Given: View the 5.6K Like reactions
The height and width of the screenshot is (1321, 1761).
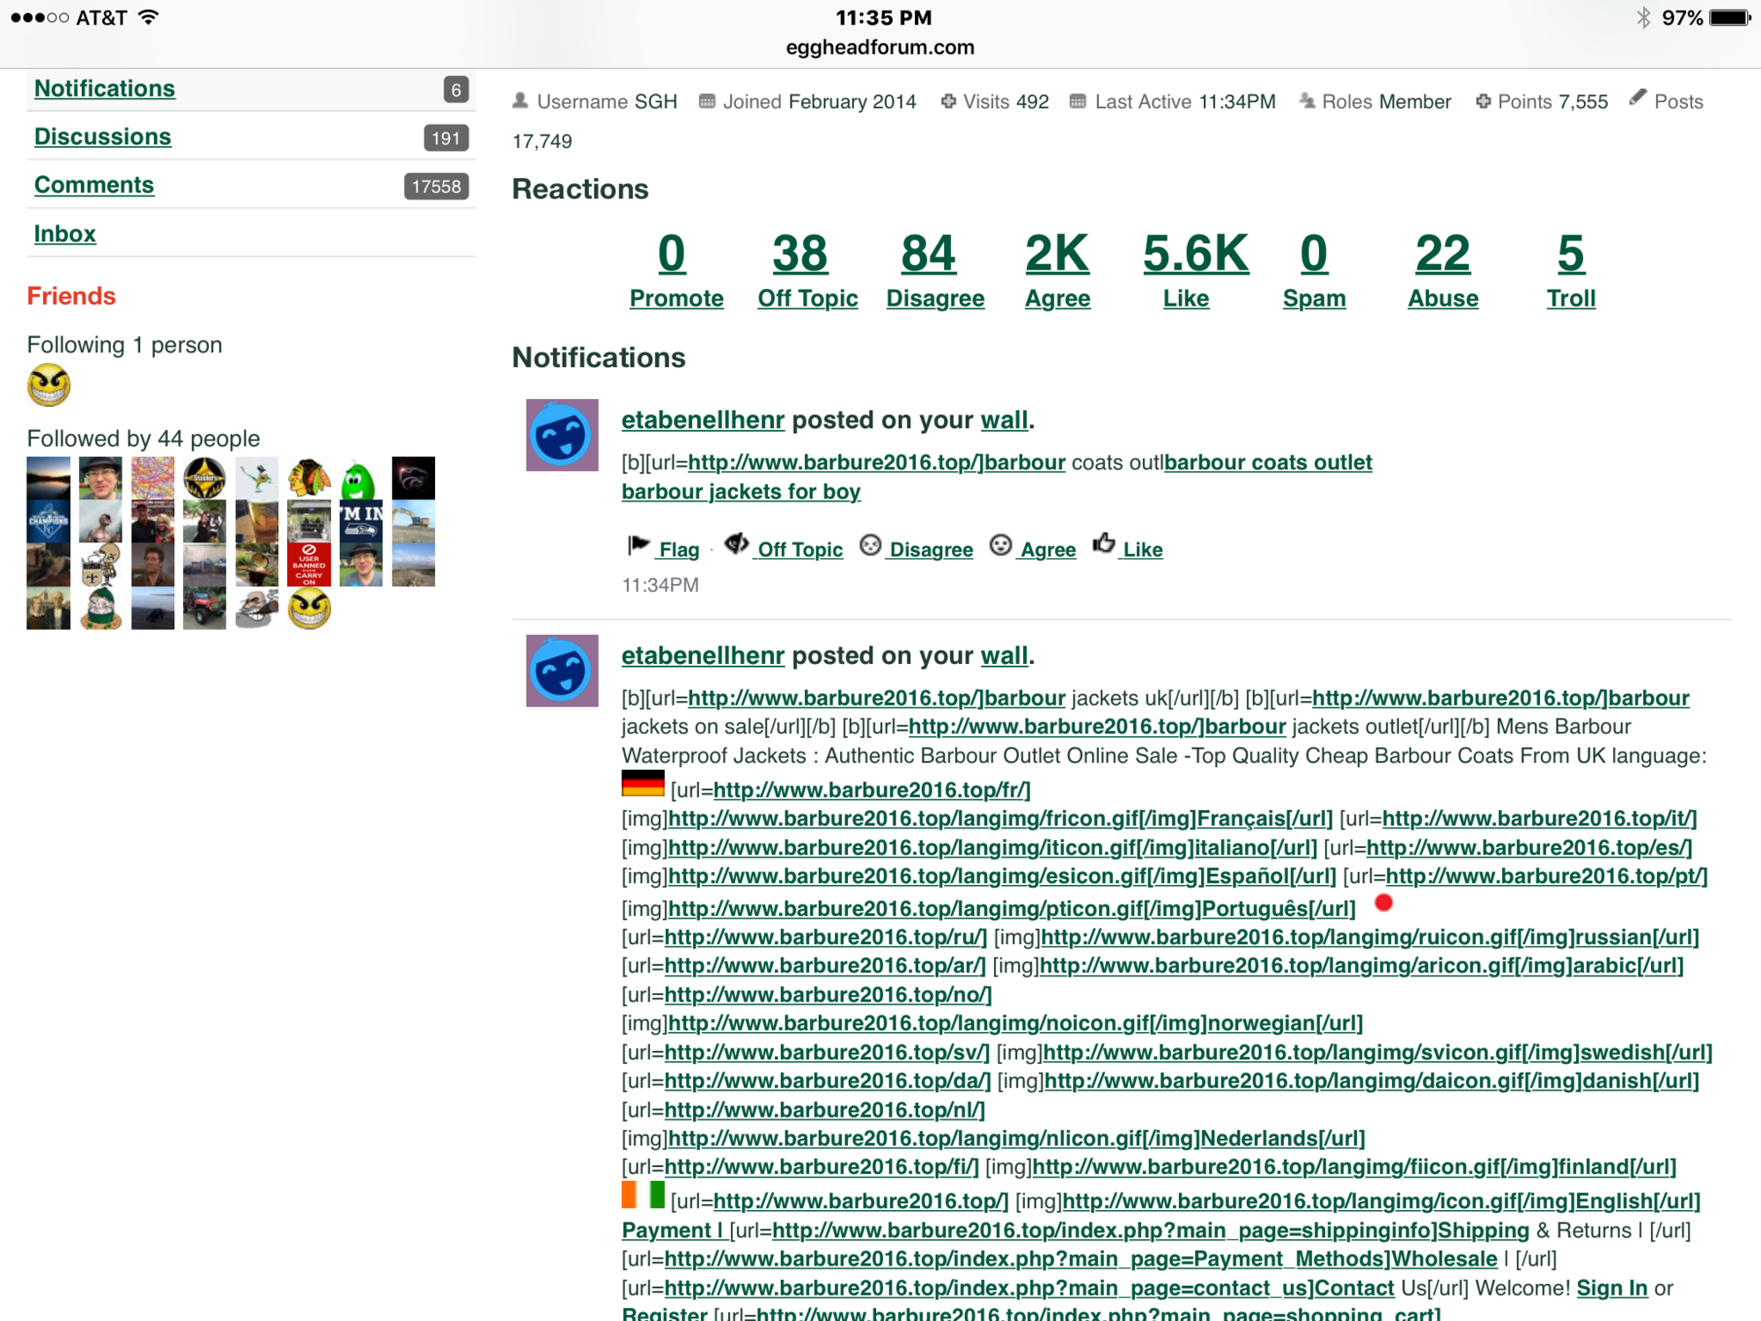Looking at the screenshot, I should pyautogui.click(x=1194, y=254).
